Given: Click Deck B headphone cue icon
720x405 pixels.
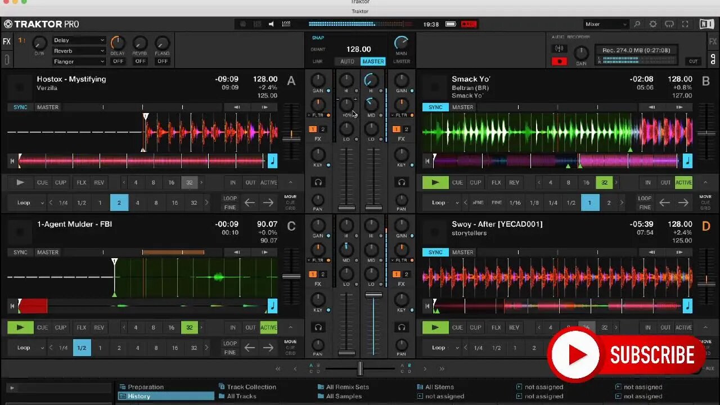Looking at the screenshot, I should 401,183.
